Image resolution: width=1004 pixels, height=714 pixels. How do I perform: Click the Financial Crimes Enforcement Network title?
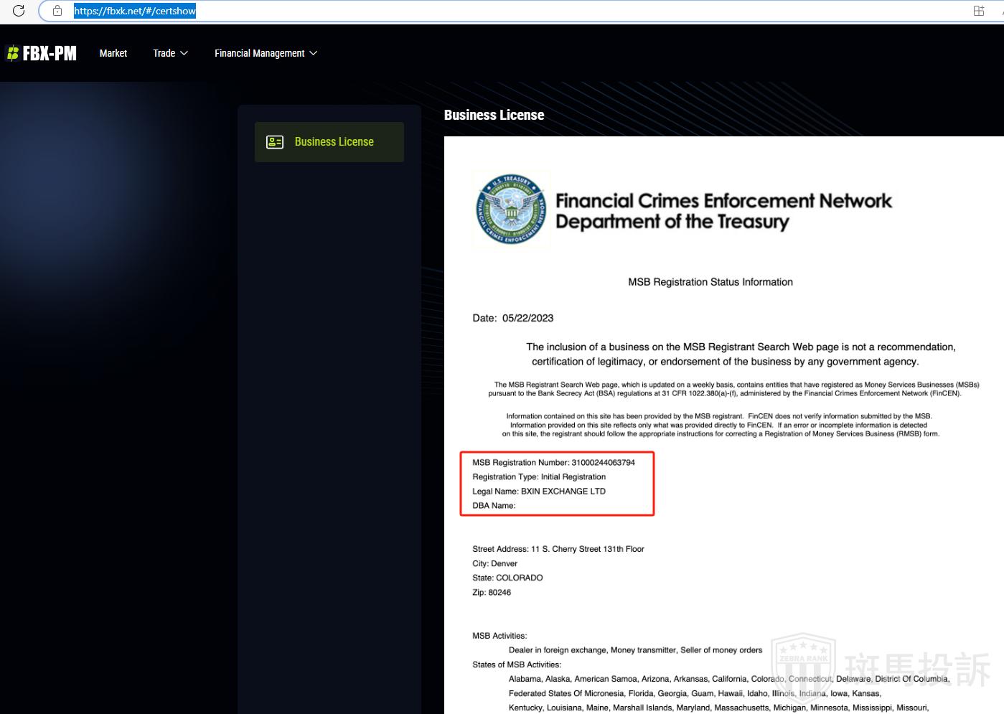click(723, 201)
